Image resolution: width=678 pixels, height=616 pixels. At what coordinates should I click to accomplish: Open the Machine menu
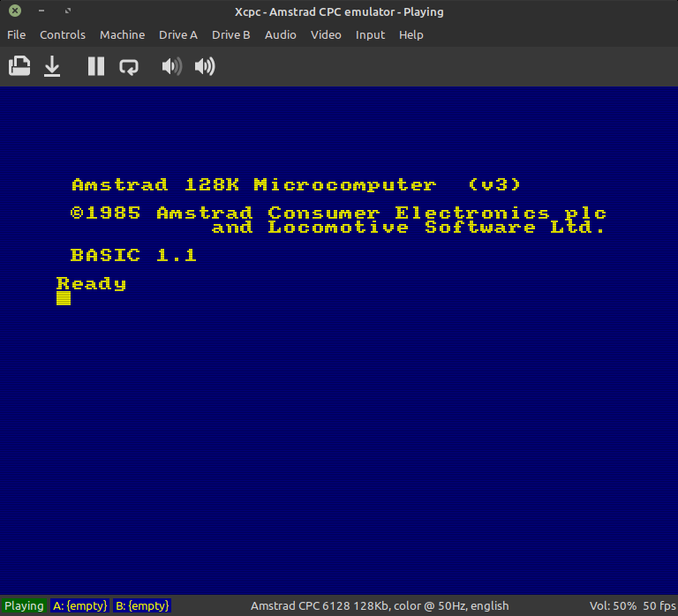click(x=123, y=35)
